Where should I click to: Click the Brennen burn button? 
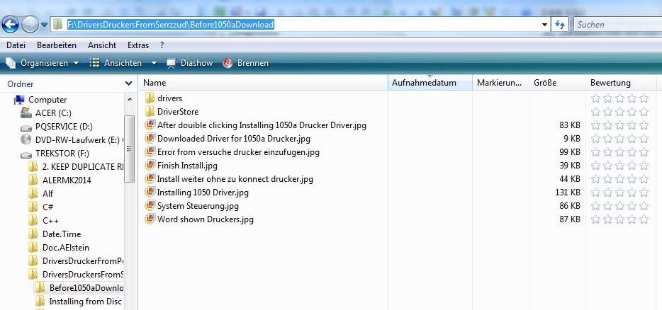pyautogui.click(x=246, y=63)
